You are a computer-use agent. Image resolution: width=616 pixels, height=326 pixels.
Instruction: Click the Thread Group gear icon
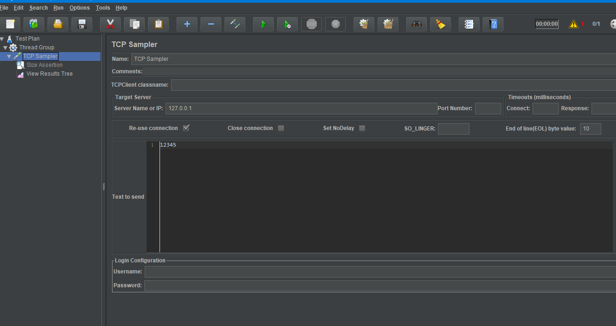click(13, 47)
